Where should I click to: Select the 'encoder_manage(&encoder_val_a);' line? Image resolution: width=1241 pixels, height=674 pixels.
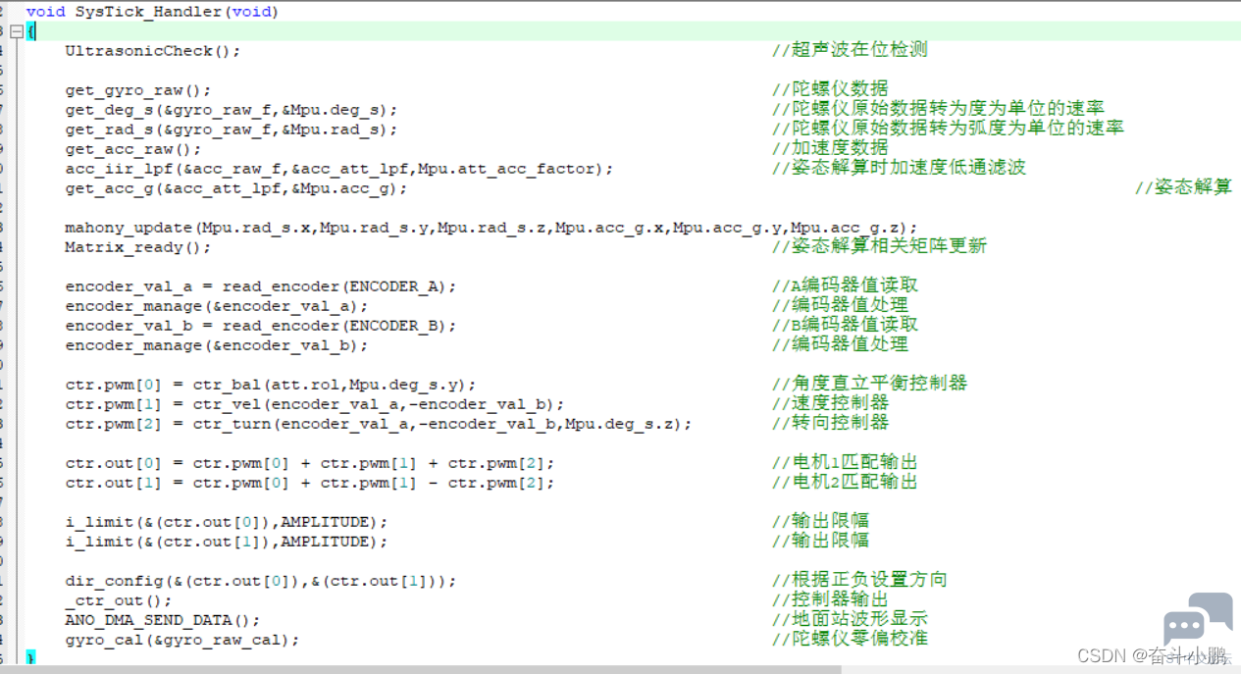216,305
